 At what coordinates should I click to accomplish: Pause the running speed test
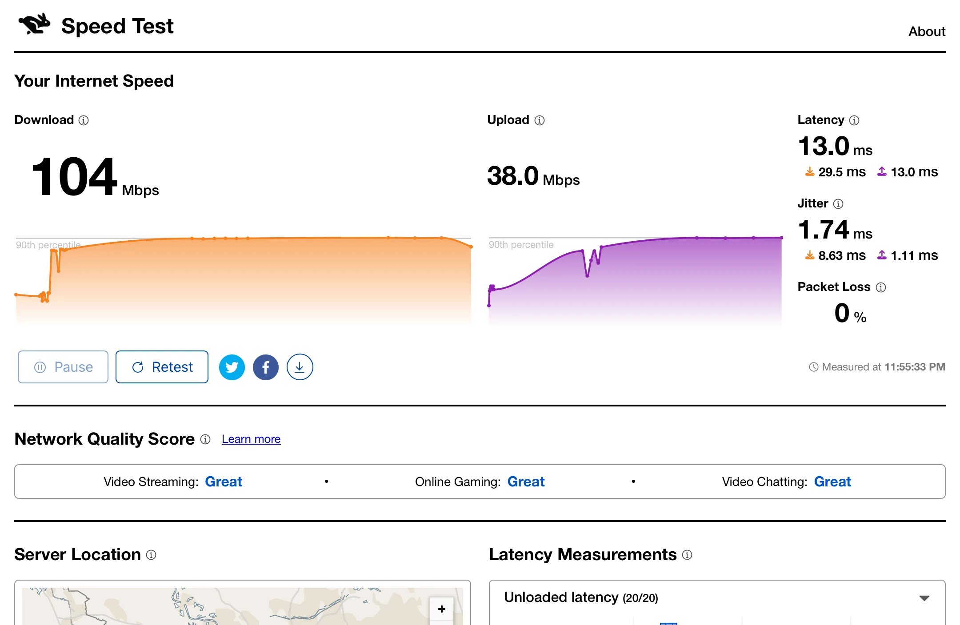click(x=63, y=367)
